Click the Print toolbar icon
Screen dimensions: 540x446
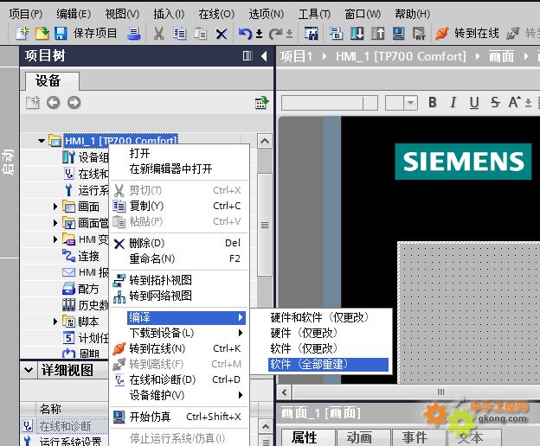[x=133, y=34]
